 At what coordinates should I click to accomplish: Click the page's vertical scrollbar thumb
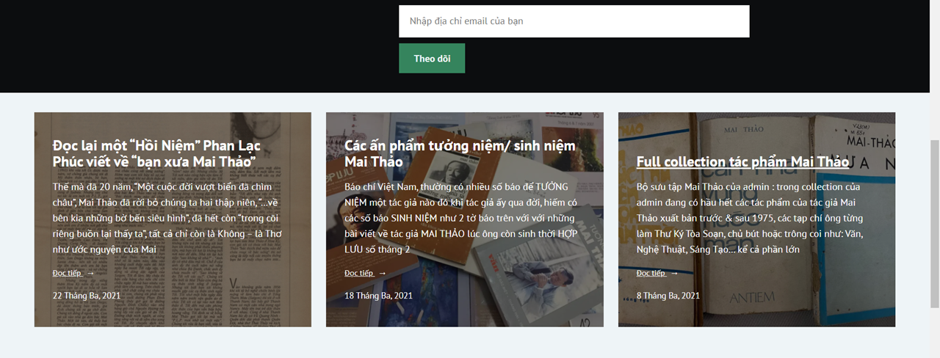click(934, 224)
